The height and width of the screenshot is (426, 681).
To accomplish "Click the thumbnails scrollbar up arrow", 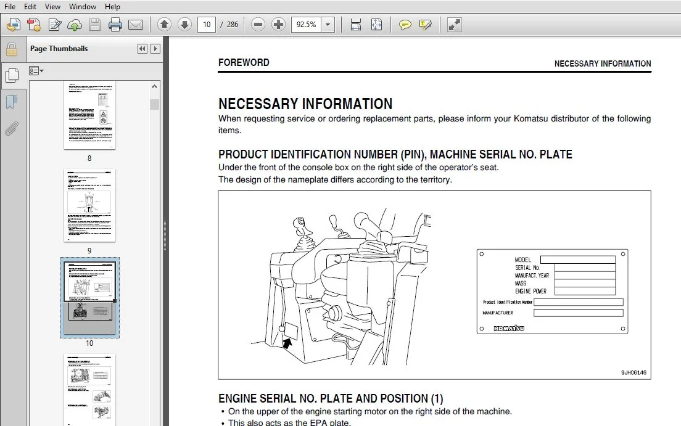I will pyautogui.click(x=154, y=86).
